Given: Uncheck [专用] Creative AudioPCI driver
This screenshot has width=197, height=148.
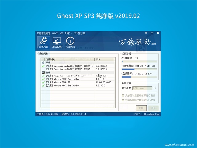Looking at the screenshot, I should [43, 66].
